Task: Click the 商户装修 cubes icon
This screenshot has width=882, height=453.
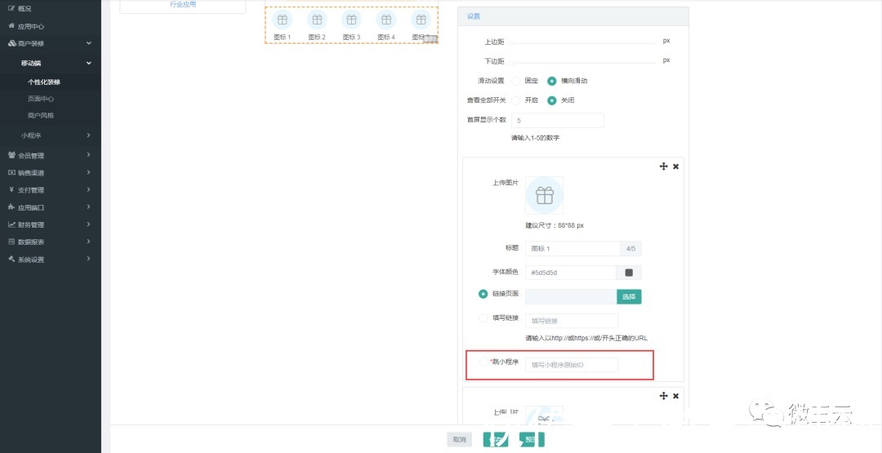Action: click(x=11, y=43)
